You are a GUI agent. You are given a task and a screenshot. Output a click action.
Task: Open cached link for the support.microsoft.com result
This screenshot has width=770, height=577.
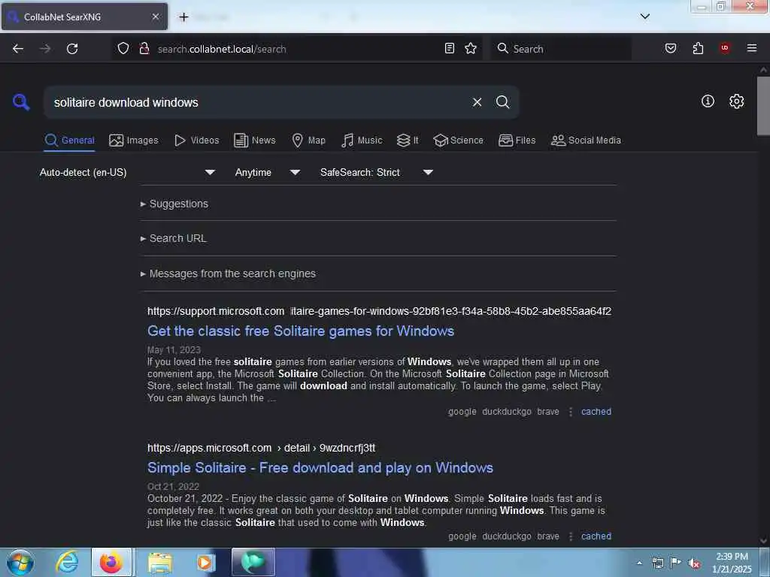[x=596, y=412]
